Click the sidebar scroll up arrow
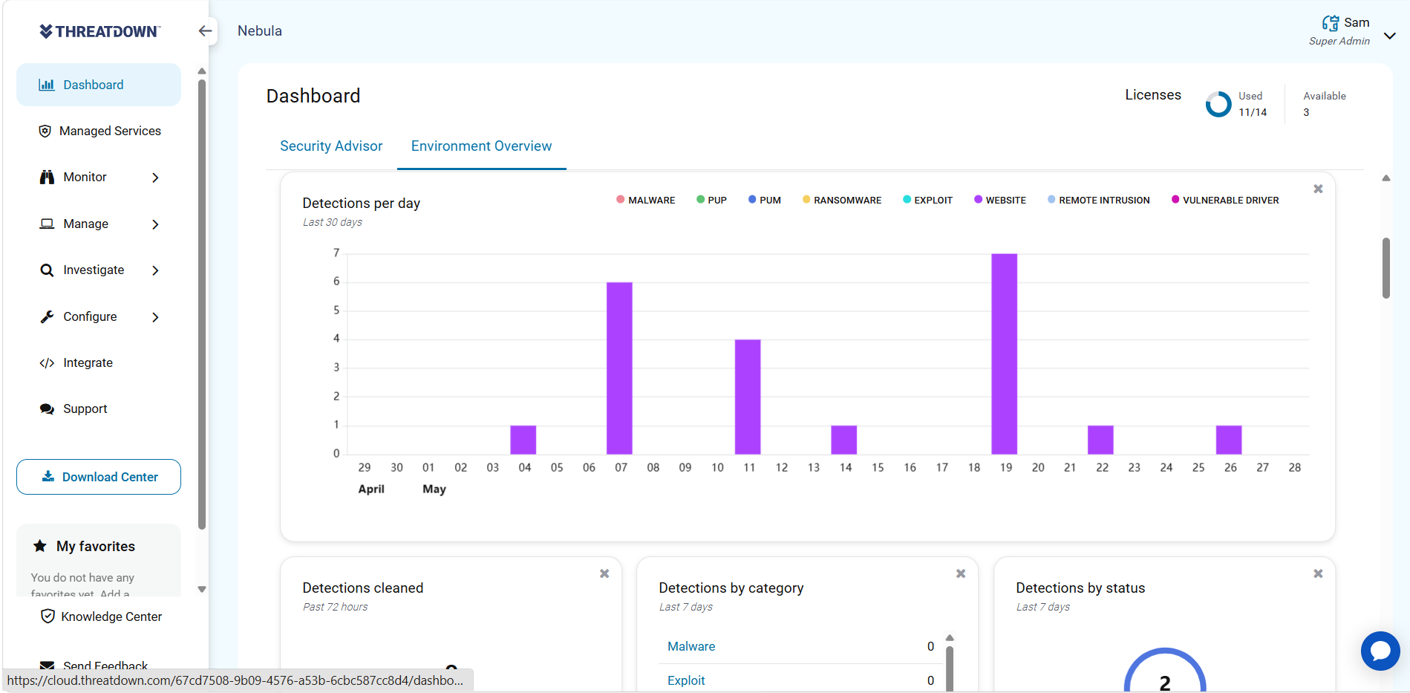 click(201, 71)
